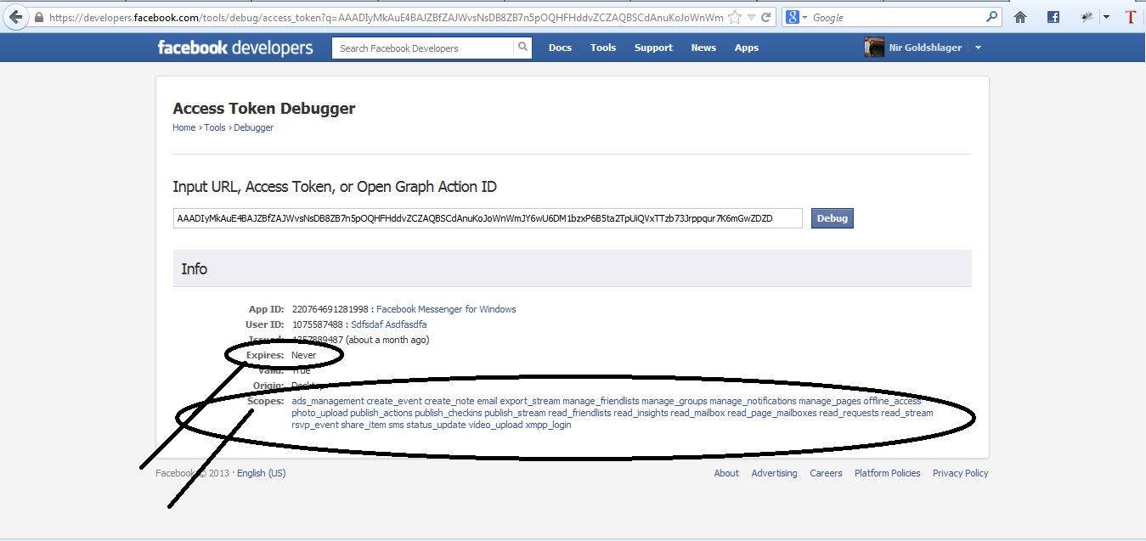Open the account menu arrow beside Nir Goldshlager

[x=978, y=48]
